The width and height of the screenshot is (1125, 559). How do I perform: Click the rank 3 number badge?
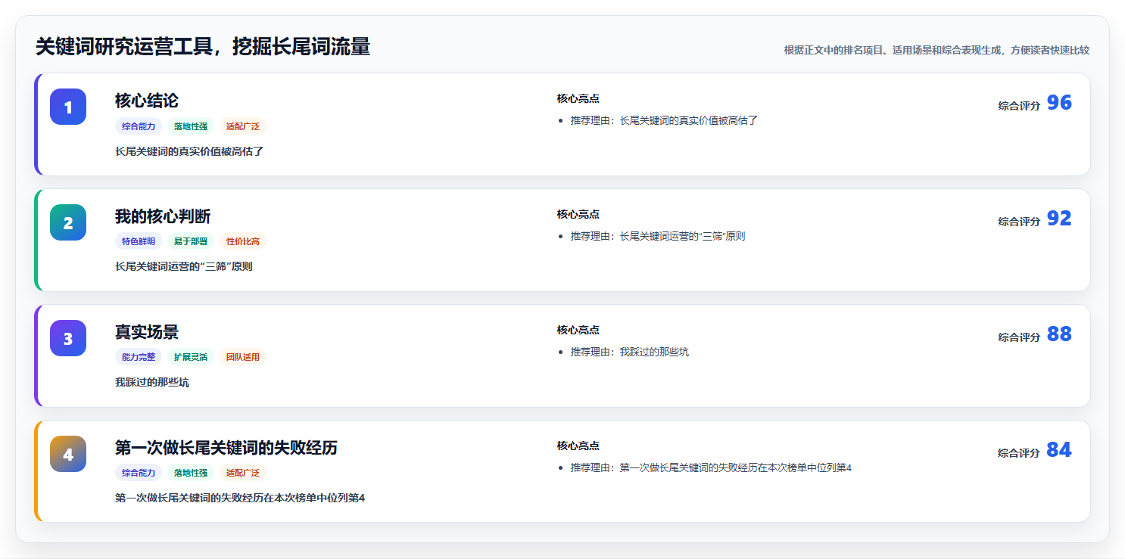[x=68, y=338]
